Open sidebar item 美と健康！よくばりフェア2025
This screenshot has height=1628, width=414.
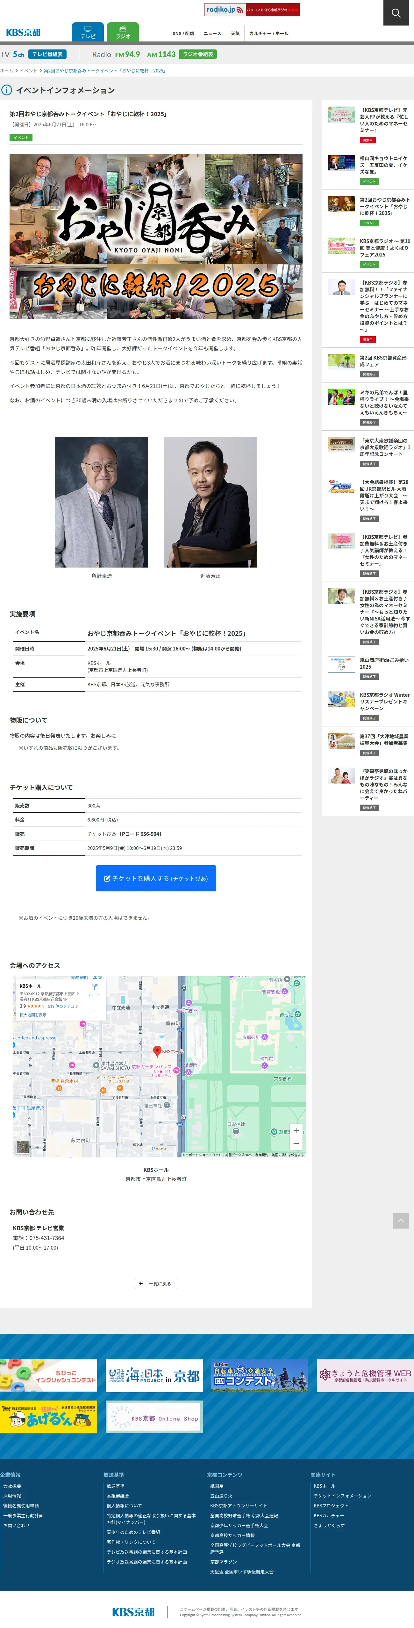368,252
